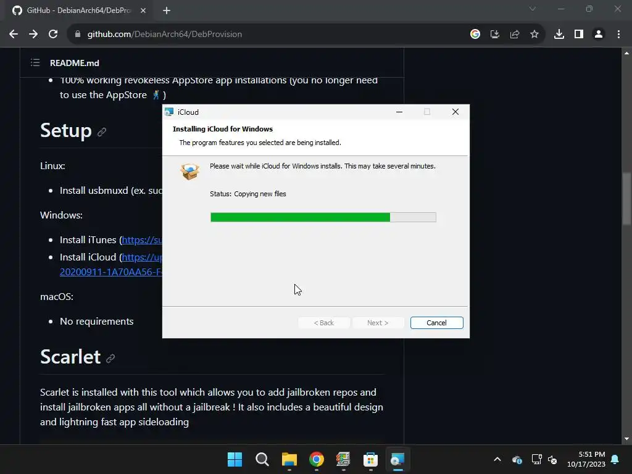The width and height of the screenshot is (632, 474).
Task: Open notifications bell in taskbar
Action: (x=615, y=459)
